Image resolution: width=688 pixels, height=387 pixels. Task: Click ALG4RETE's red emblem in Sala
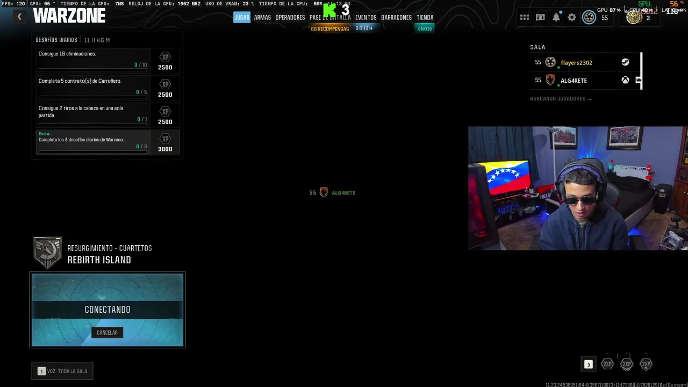coord(550,80)
